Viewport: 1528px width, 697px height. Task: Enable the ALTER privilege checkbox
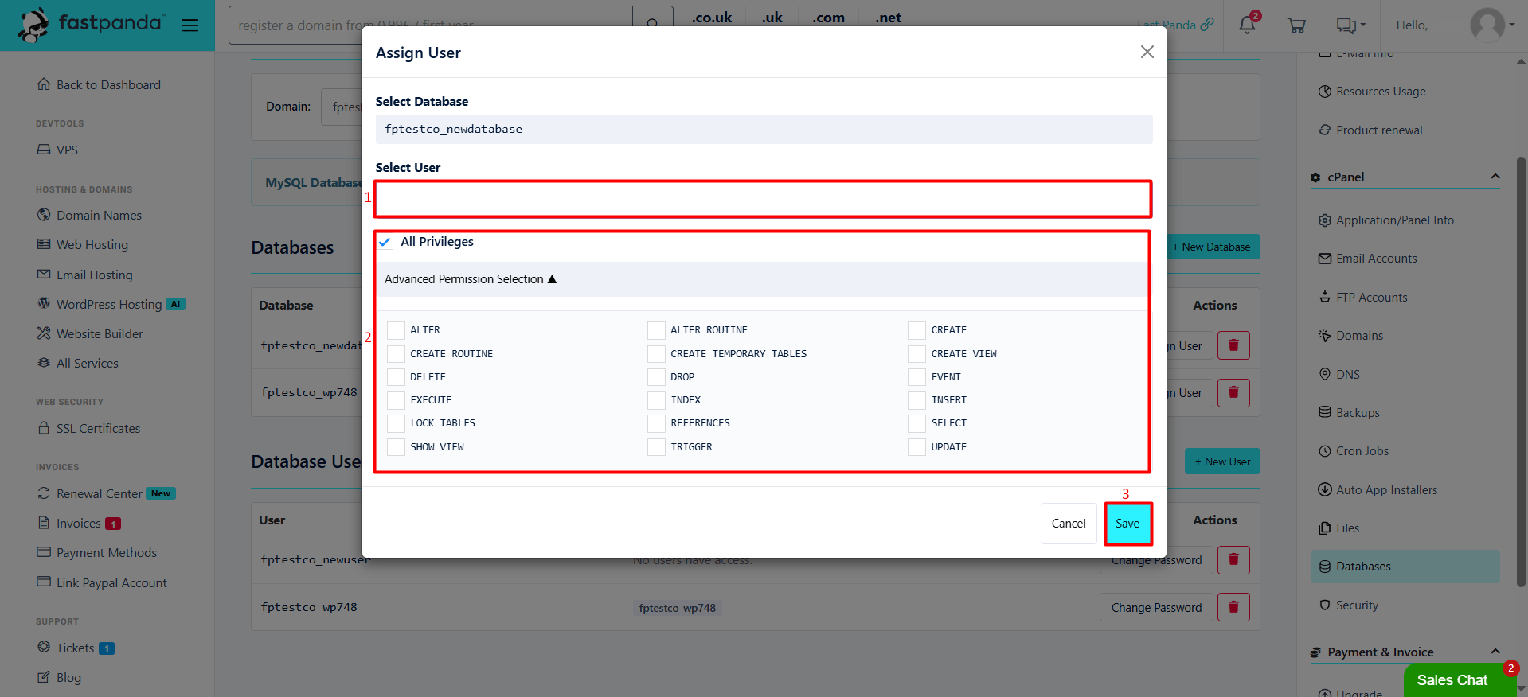point(396,330)
